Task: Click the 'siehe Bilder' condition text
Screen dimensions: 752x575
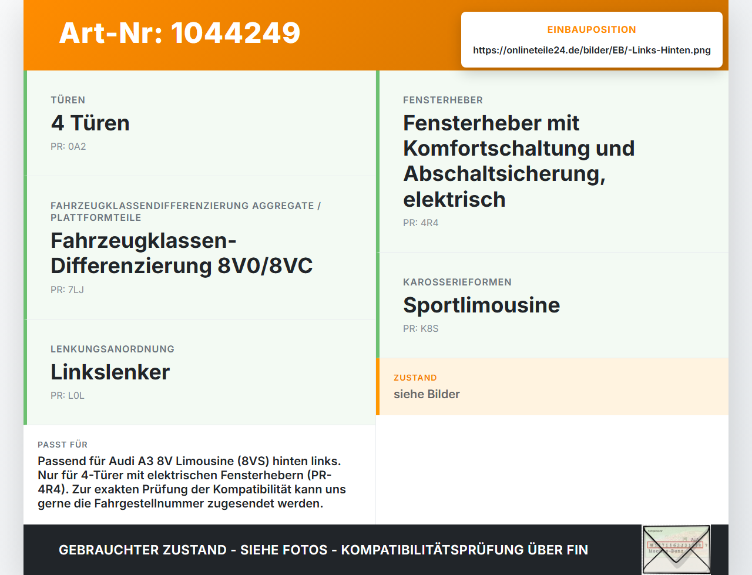Action: [x=427, y=394]
